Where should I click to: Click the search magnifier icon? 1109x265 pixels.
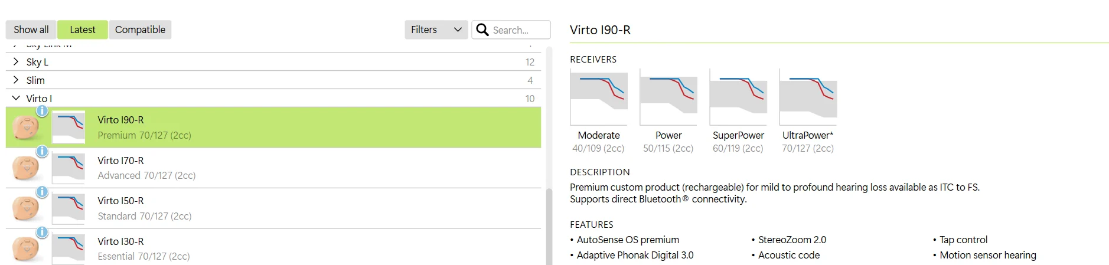[482, 30]
